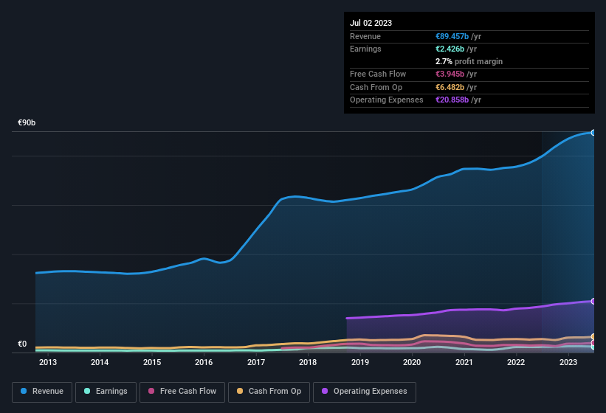Click the 2.7% profit margin text
This screenshot has width=606, height=413.
[469, 61]
